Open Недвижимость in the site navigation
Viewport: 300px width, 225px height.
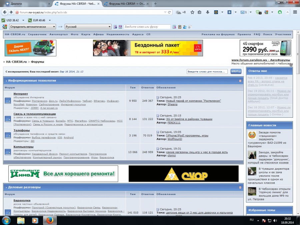118,34
